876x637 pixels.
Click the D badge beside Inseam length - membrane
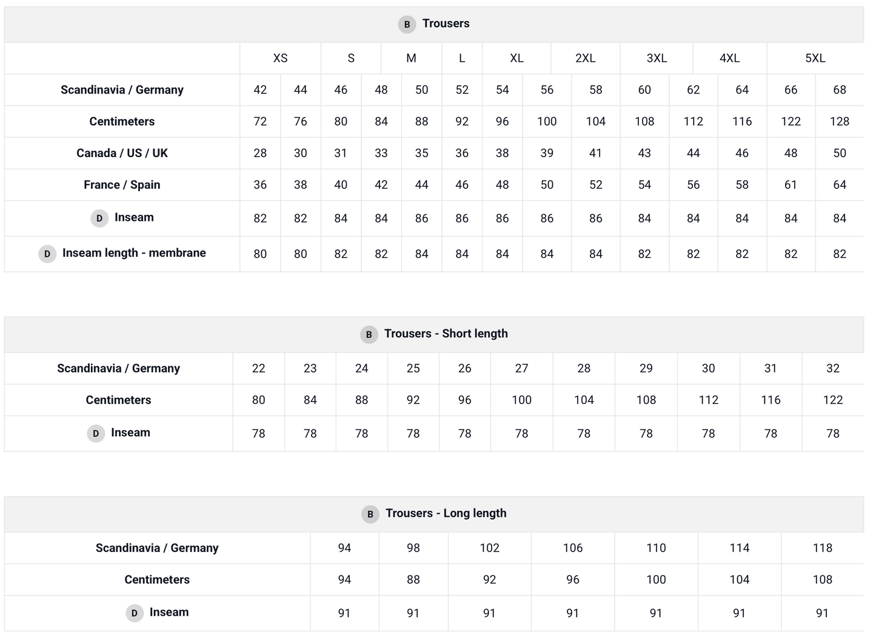[47, 254]
